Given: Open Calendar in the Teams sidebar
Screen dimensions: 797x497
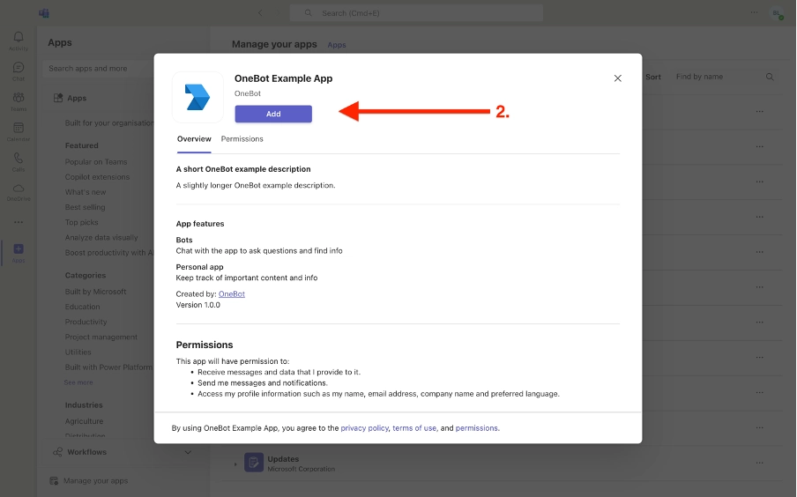Looking at the screenshot, I should 19,131.
